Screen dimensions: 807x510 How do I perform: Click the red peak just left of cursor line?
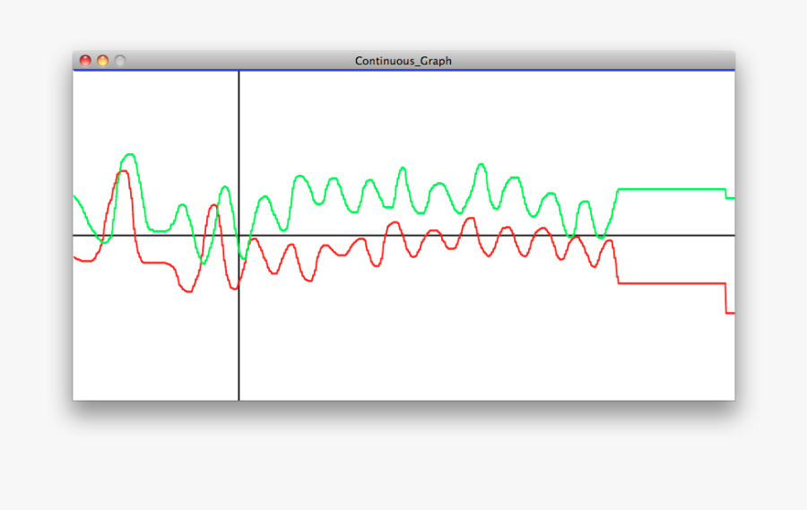coord(213,205)
